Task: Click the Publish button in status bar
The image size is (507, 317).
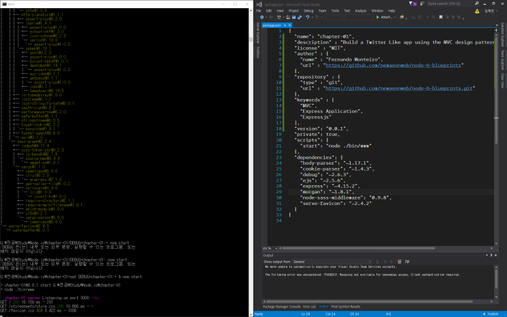Action: point(491,314)
